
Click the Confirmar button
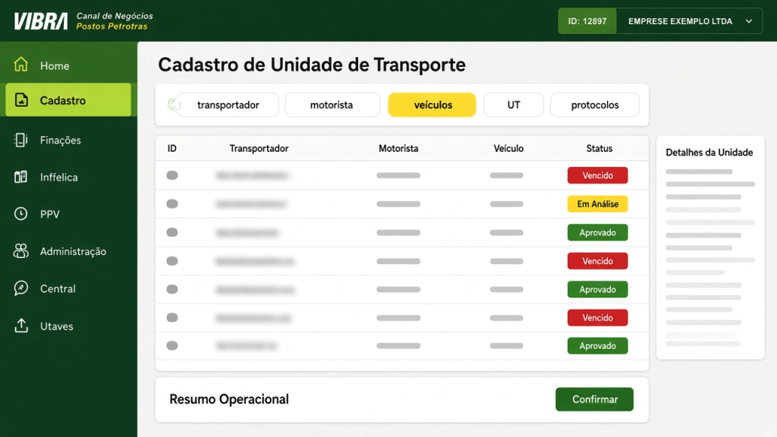click(x=595, y=399)
